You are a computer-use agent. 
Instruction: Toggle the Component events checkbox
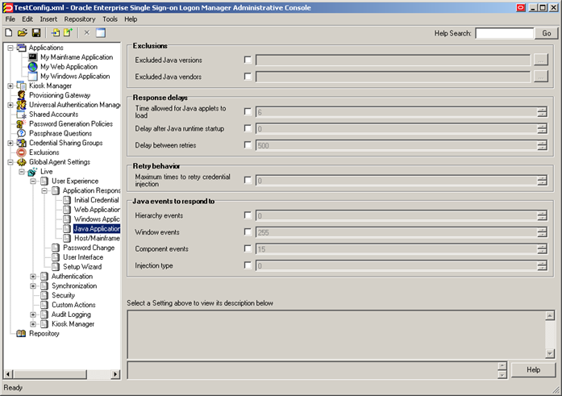248,248
